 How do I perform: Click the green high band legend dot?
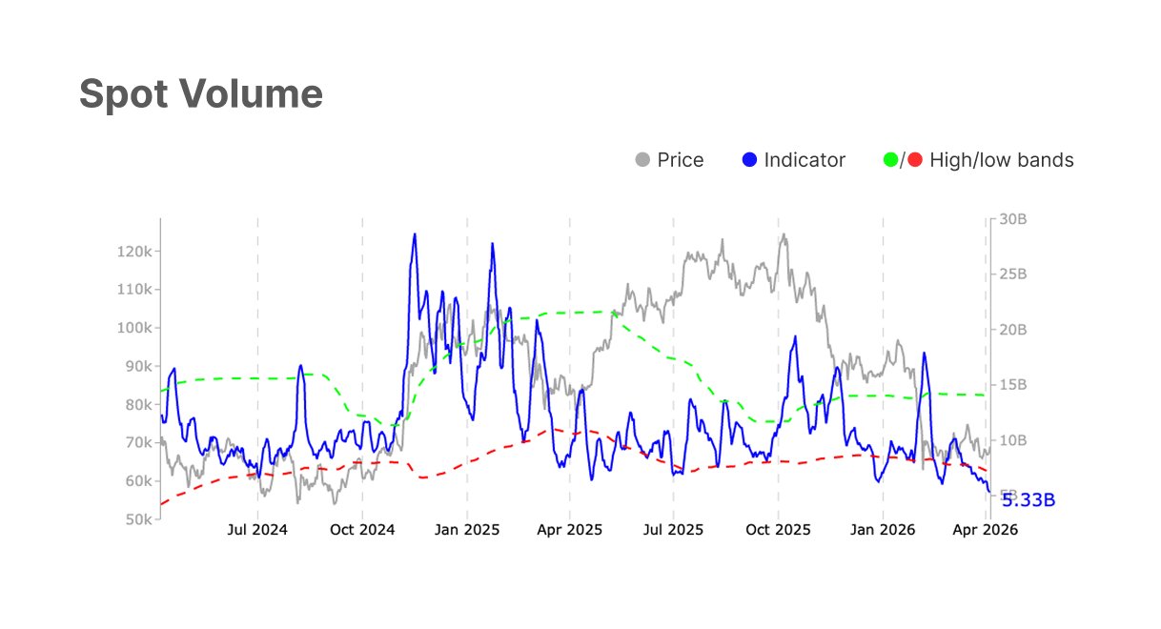[892, 160]
